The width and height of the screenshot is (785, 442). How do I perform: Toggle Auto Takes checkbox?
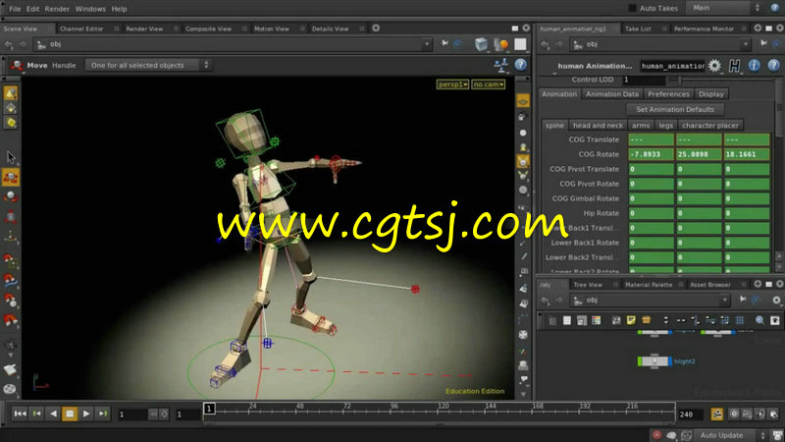(632, 8)
